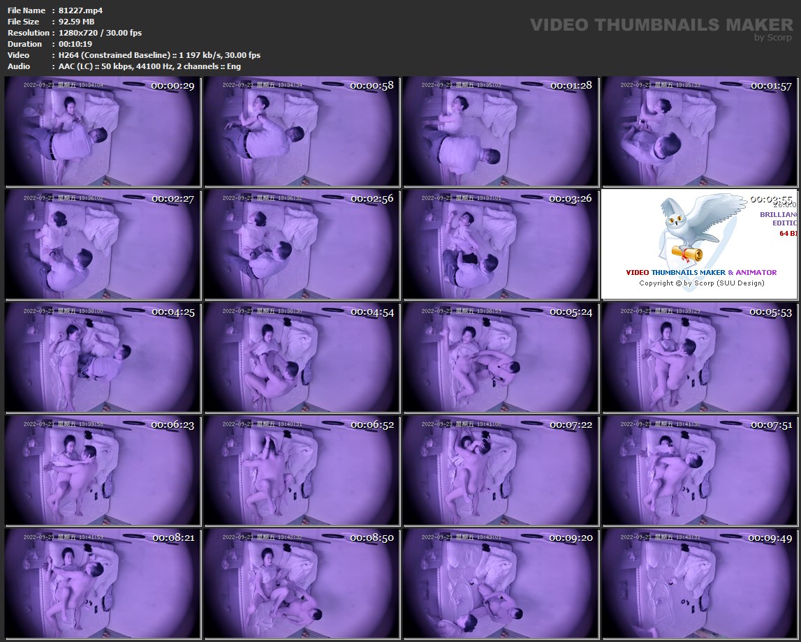
Task: Open the frame with timestamp 00:06:23
Action: (x=102, y=470)
